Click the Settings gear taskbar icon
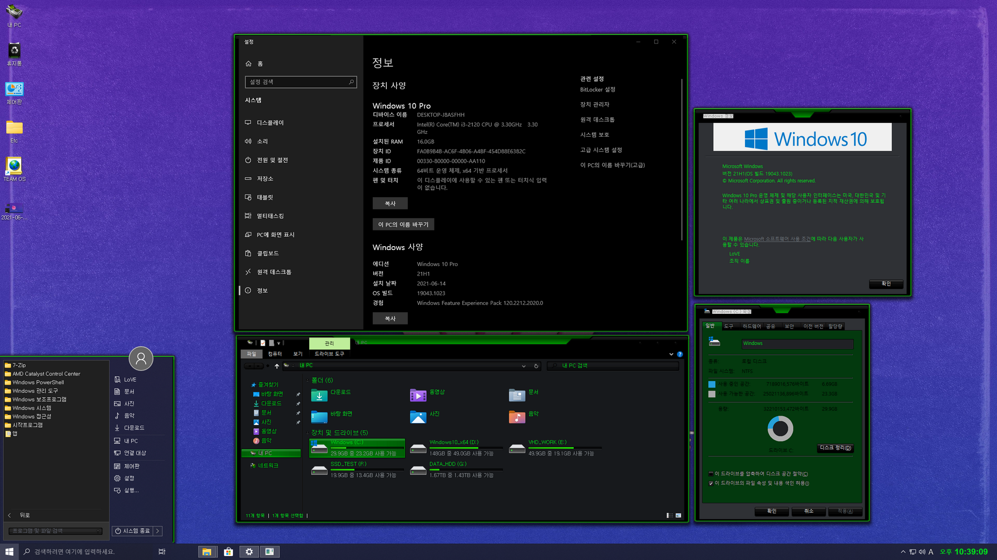997x560 pixels. point(249,552)
